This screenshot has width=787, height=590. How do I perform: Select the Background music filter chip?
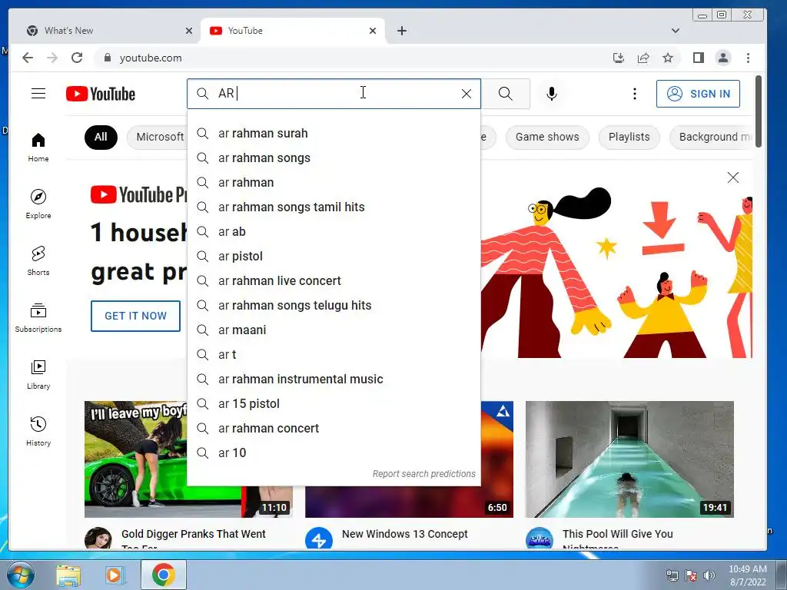tap(711, 137)
